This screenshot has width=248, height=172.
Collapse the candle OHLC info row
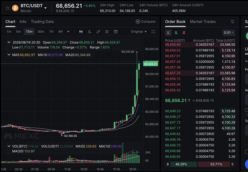pos(9,42)
